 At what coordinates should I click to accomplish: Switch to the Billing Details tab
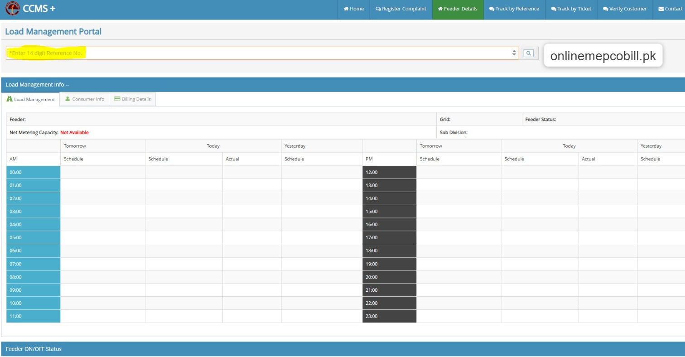[x=136, y=99]
